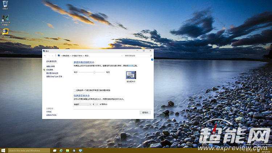Launch Internet Explorer from the taskbar

(x=61, y=150)
